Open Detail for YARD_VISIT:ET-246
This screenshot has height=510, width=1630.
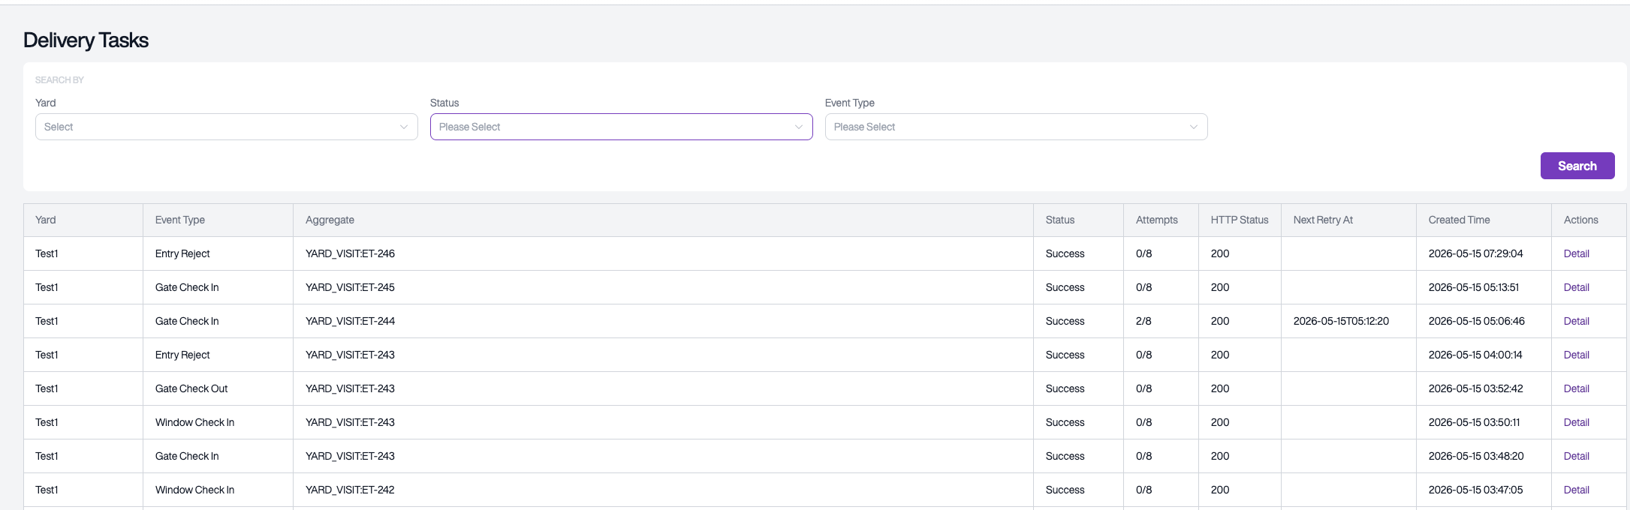tap(1576, 253)
